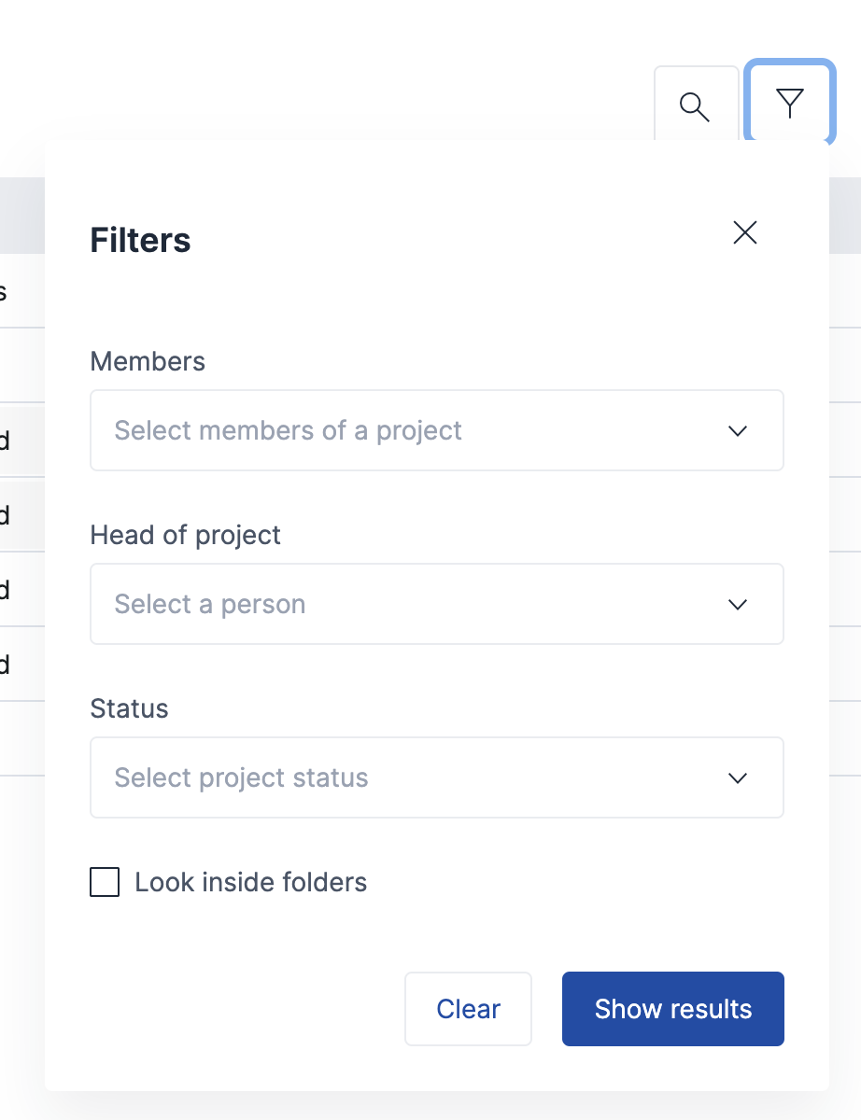Enable the Look inside folders checkbox
The image size is (861, 1120).
tap(105, 882)
